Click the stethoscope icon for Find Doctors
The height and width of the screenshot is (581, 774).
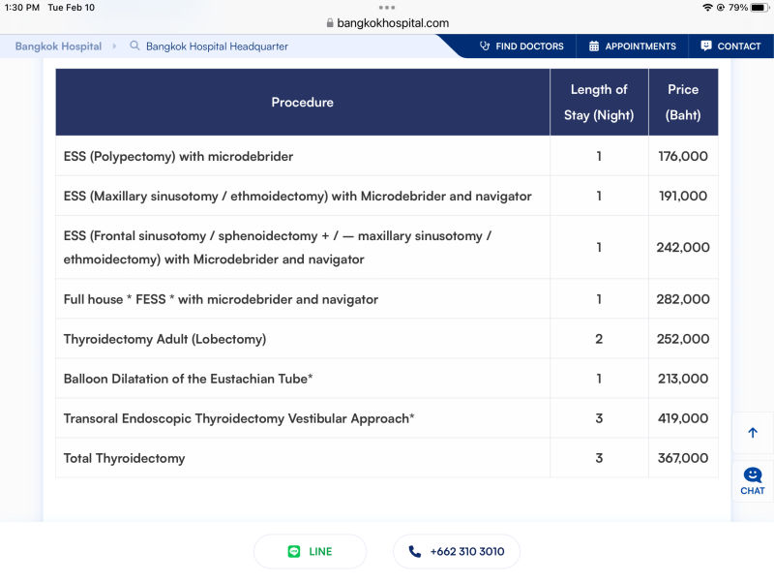(x=485, y=46)
